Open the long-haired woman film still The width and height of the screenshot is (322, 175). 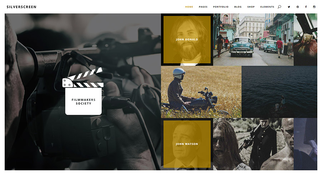coord(229,144)
